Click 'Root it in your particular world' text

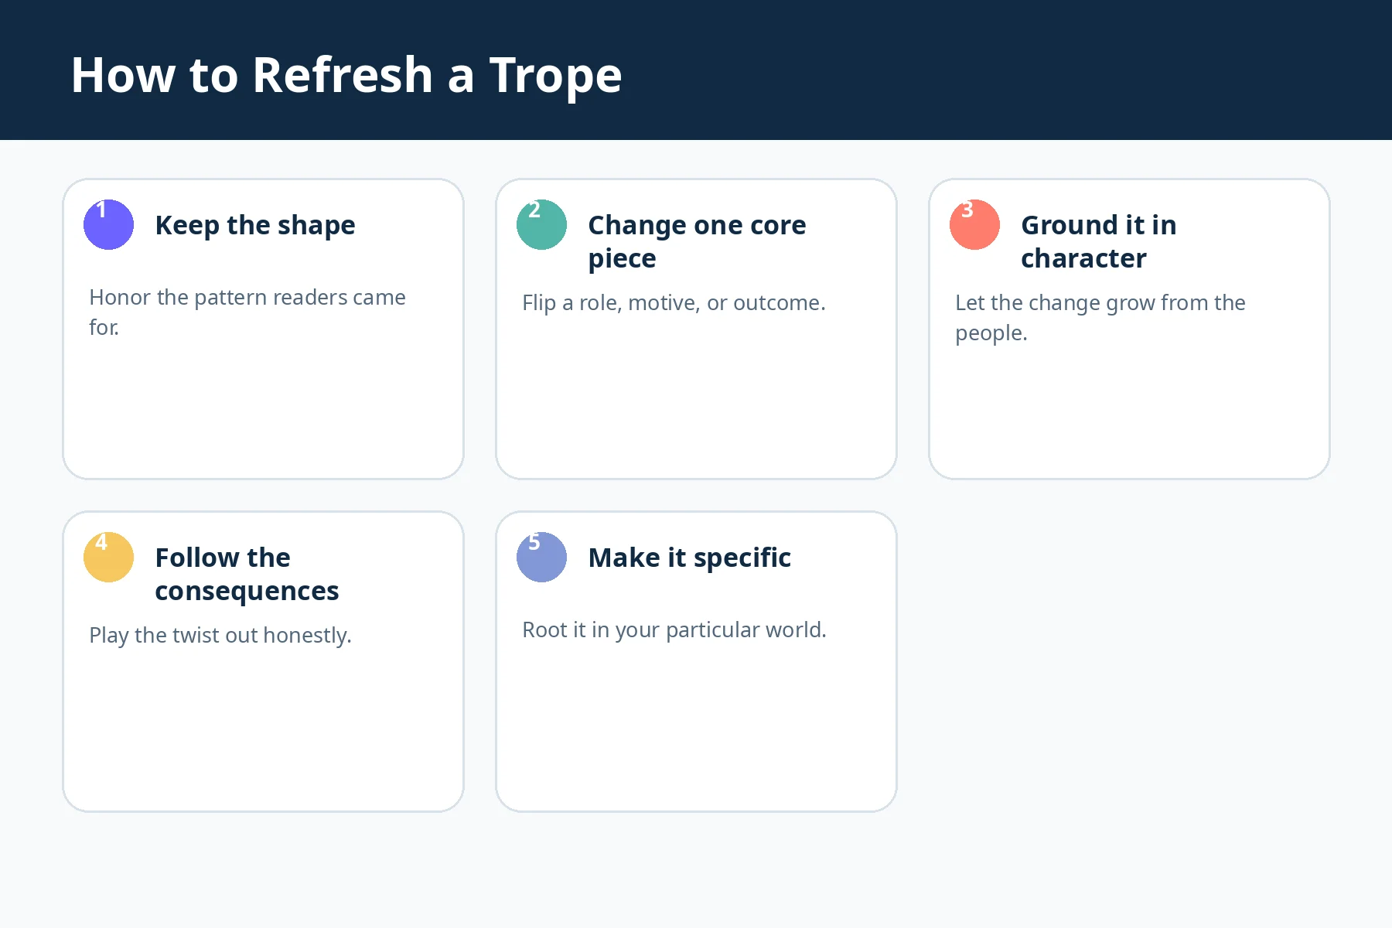(x=674, y=629)
